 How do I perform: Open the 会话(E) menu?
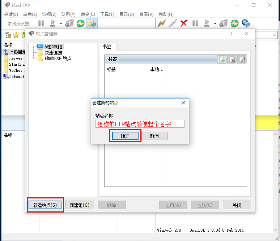[x=11, y=14]
